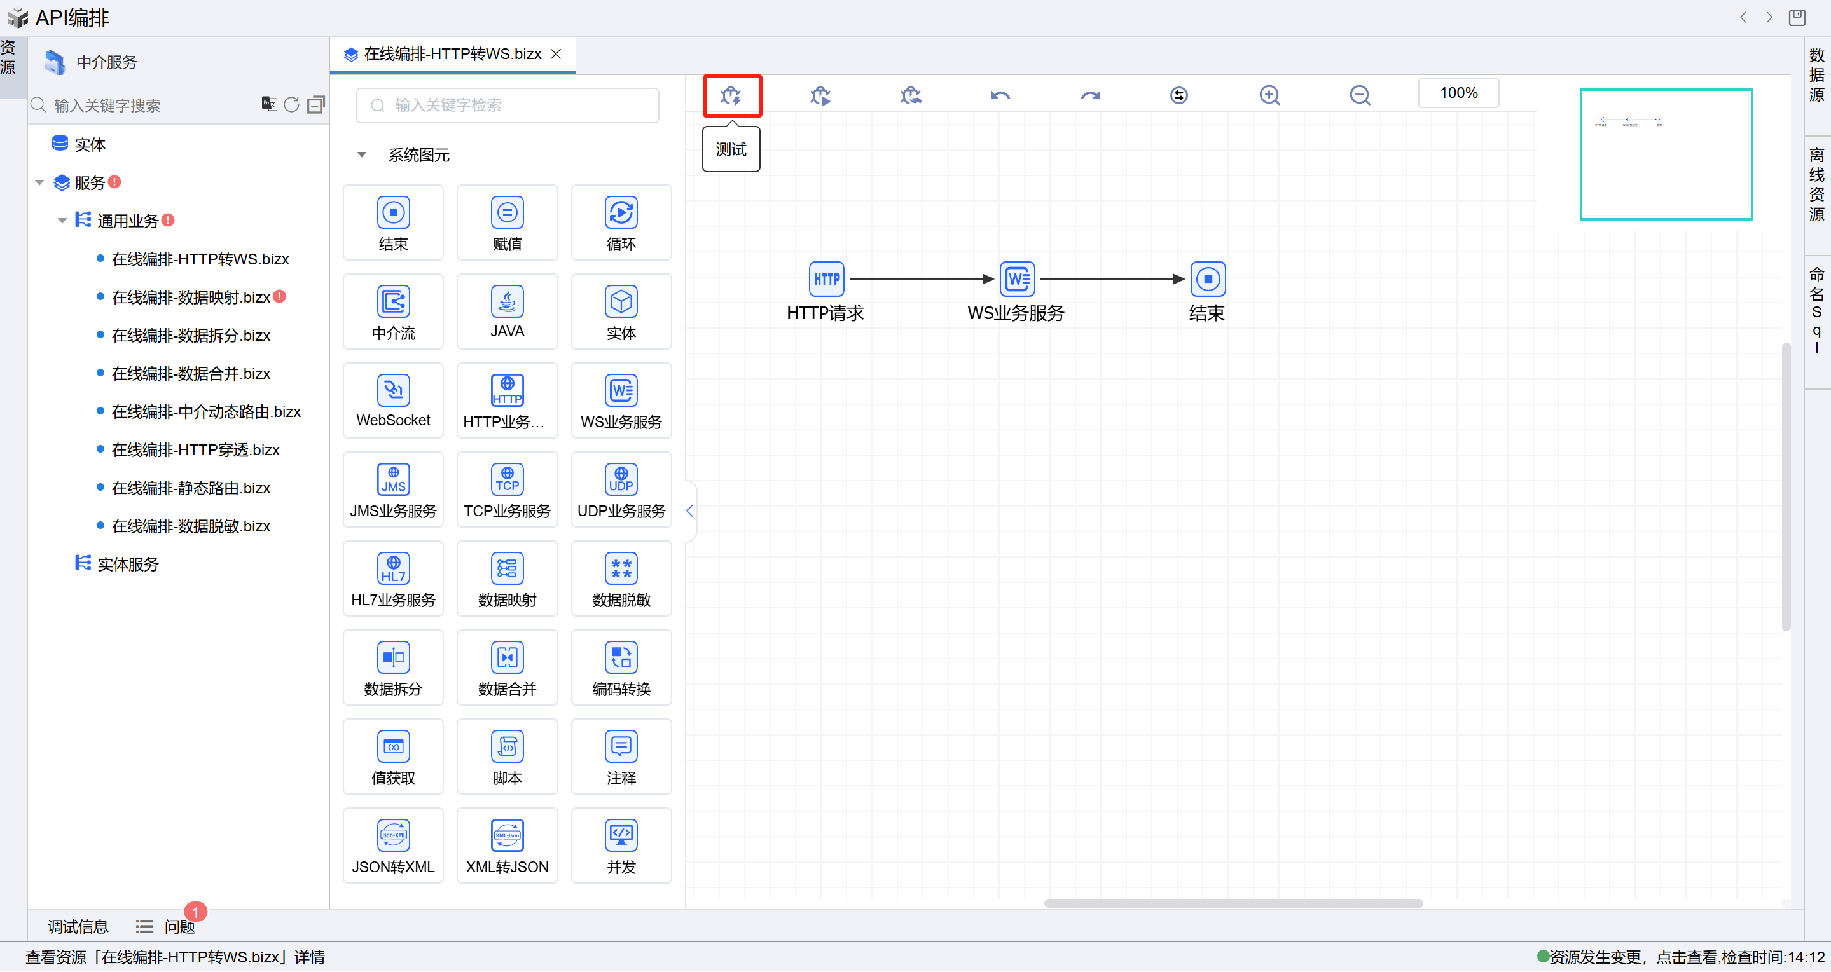This screenshot has width=1831, height=972.
Task: Collapse the element palette with side chevron
Action: pyautogui.click(x=689, y=511)
